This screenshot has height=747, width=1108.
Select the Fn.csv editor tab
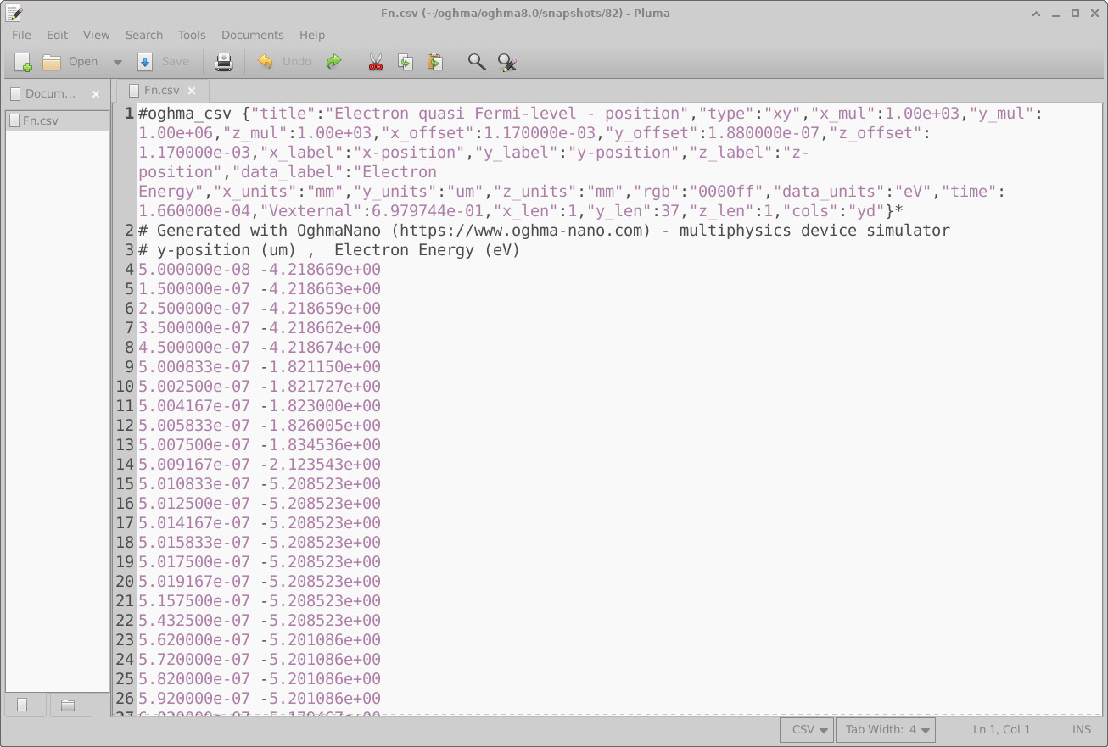[x=161, y=91]
